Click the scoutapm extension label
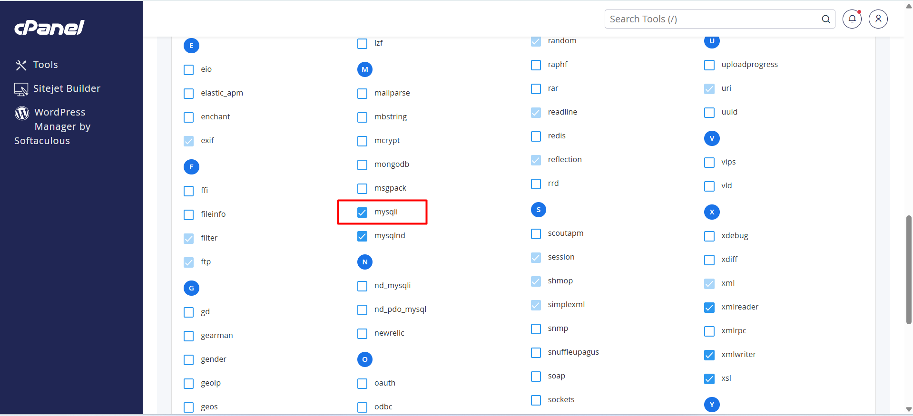The image size is (913, 416). tap(566, 233)
